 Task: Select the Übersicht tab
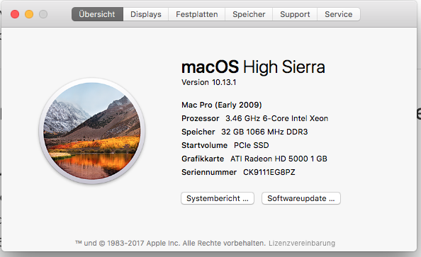[x=97, y=14]
